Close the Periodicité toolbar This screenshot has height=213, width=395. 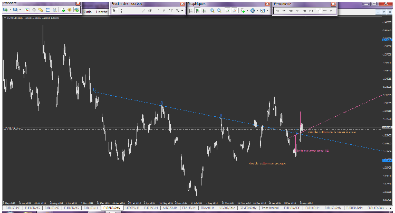tap(332, 3)
